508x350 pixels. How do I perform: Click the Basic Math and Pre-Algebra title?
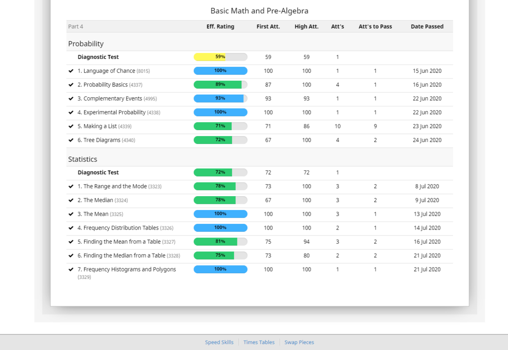[259, 11]
